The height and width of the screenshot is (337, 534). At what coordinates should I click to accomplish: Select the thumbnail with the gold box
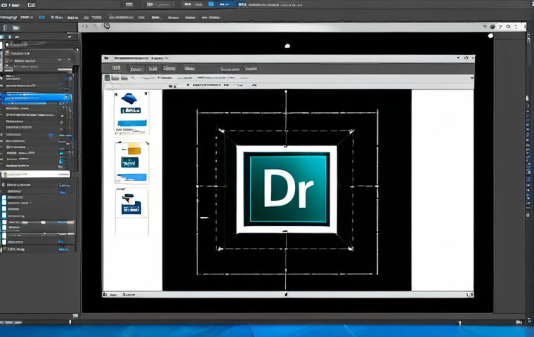[x=131, y=163]
